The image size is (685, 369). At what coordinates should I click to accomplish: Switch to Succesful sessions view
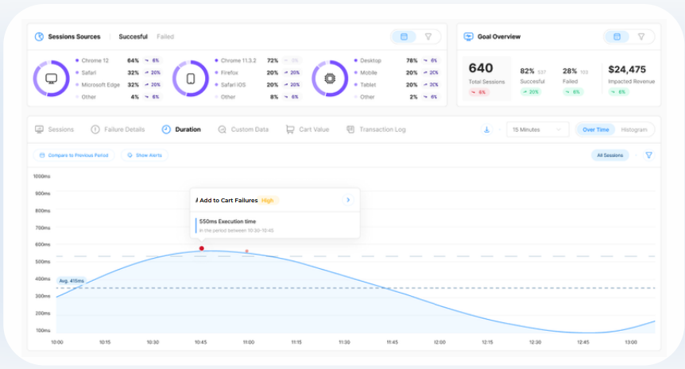tap(134, 37)
